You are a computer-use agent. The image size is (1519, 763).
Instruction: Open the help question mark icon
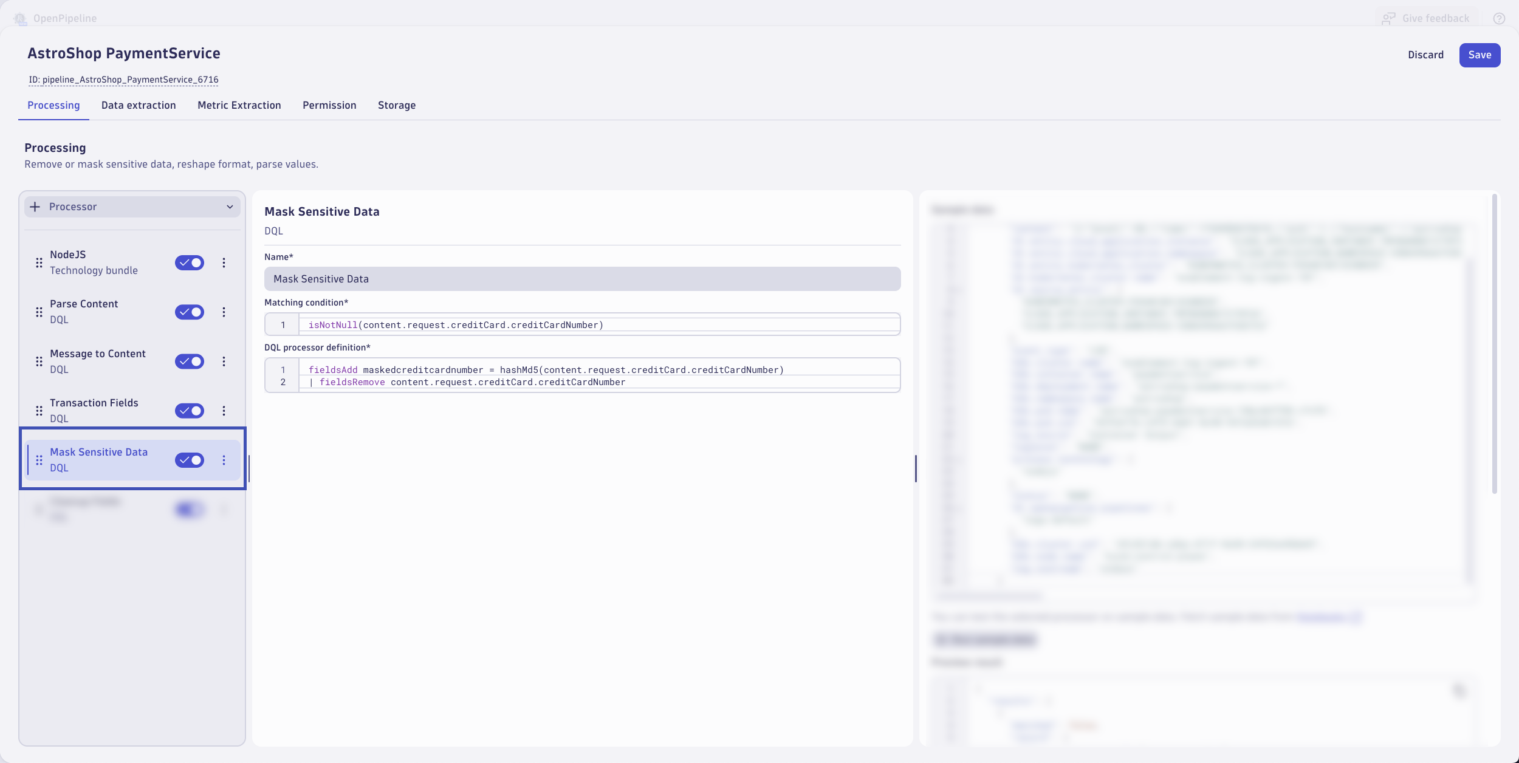pyautogui.click(x=1499, y=19)
